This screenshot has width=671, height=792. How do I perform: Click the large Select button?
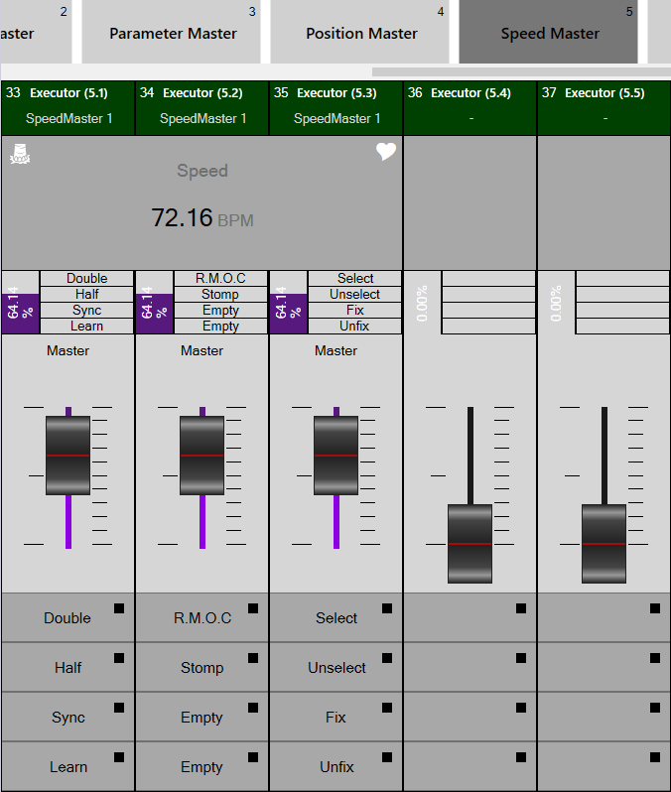tap(335, 618)
